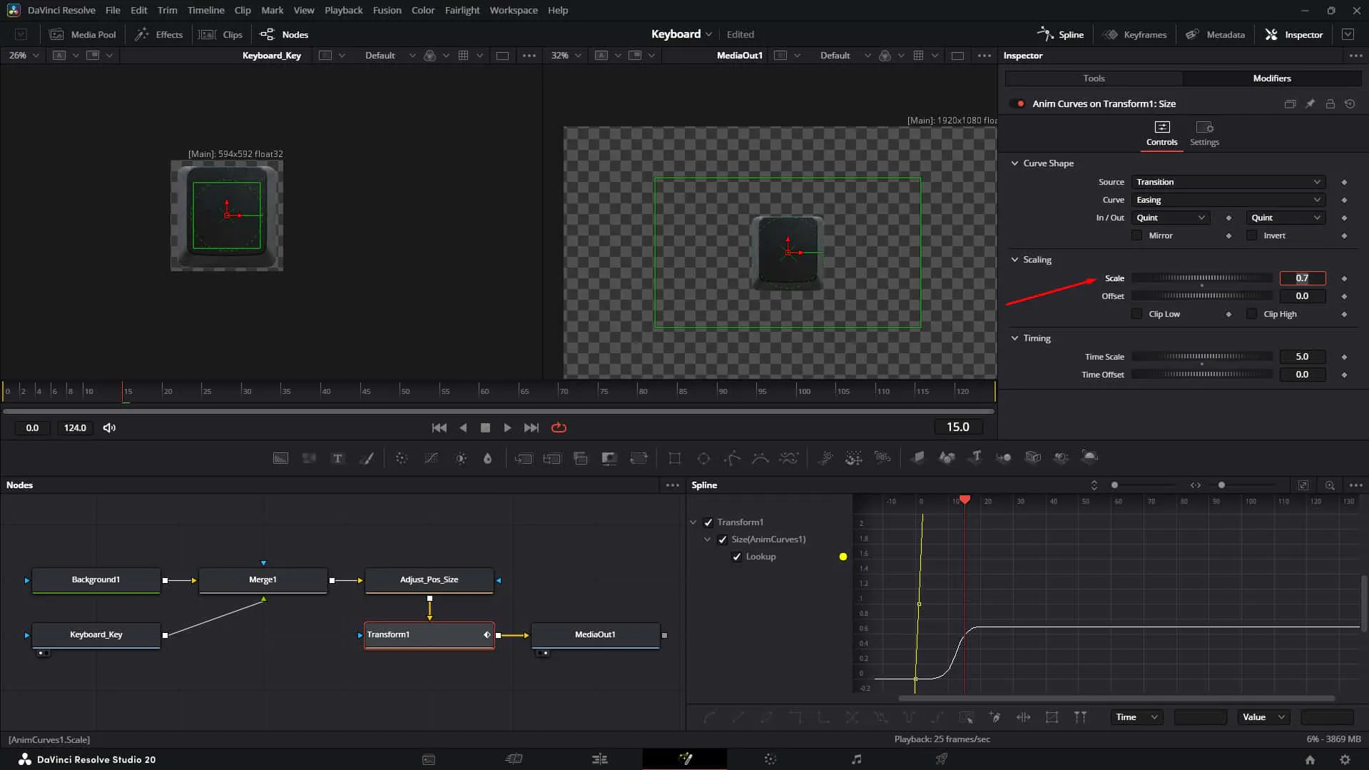Click the Spline zoom magnifier icon

coord(1330,485)
